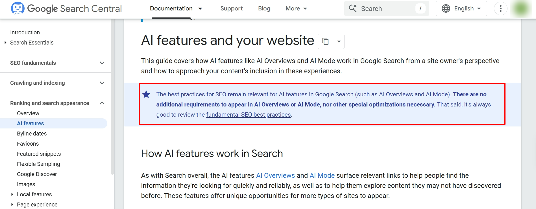The height and width of the screenshot is (209, 536).
Task: Copy page using the copy icon
Action: point(326,41)
